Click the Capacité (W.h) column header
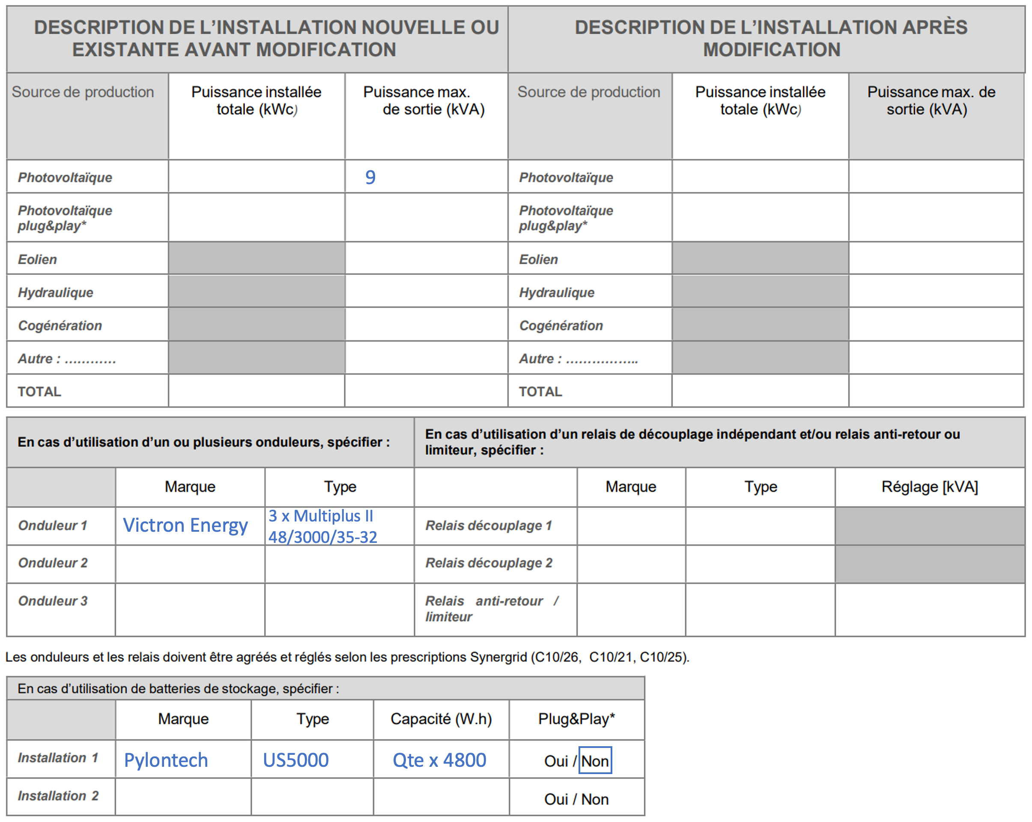 pos(441,719)
